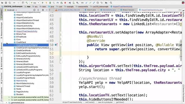This screenshot has height=104, width=185.
Task: Click the AirportTreeViewActivity breadcrumb in navigation bar
Action: click(x=123, y=6)
